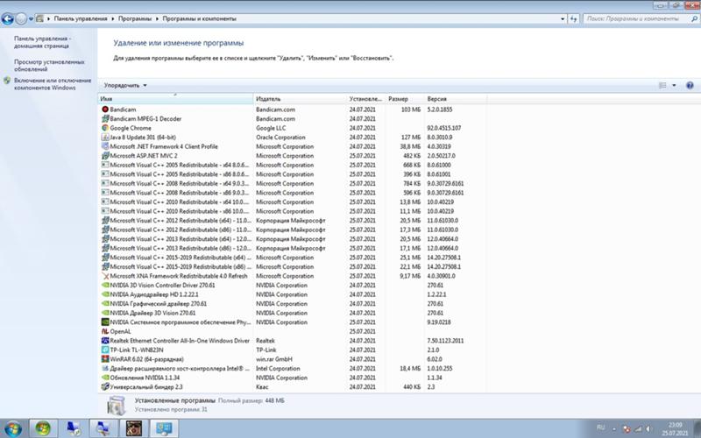Sort list by the Размер column header
Viewport: 701px width, 438px height.
click(405, 99)
